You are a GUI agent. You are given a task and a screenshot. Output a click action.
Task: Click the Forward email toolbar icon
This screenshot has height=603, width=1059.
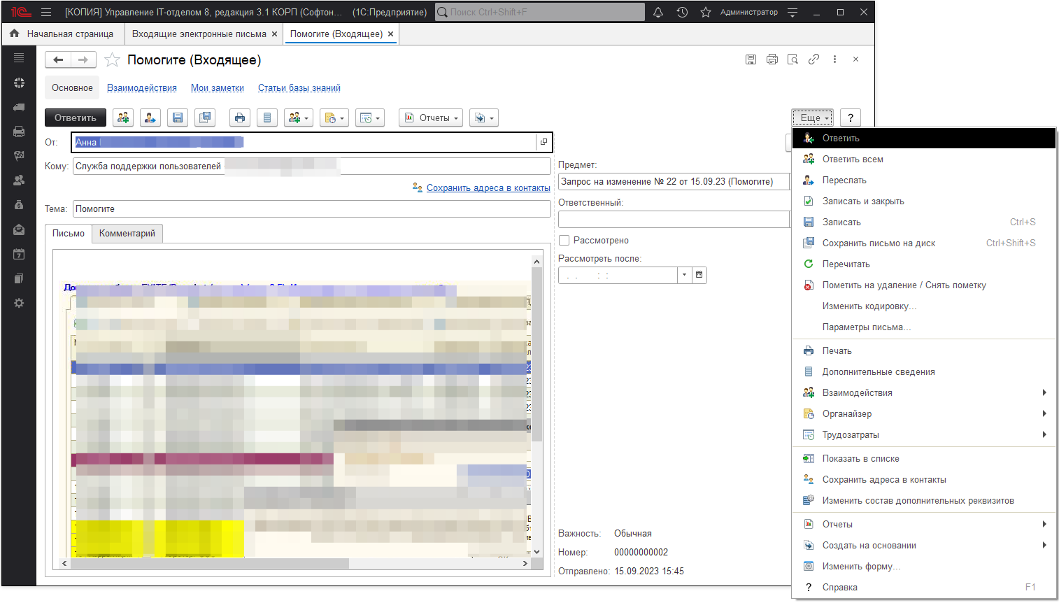click(150, 118)
